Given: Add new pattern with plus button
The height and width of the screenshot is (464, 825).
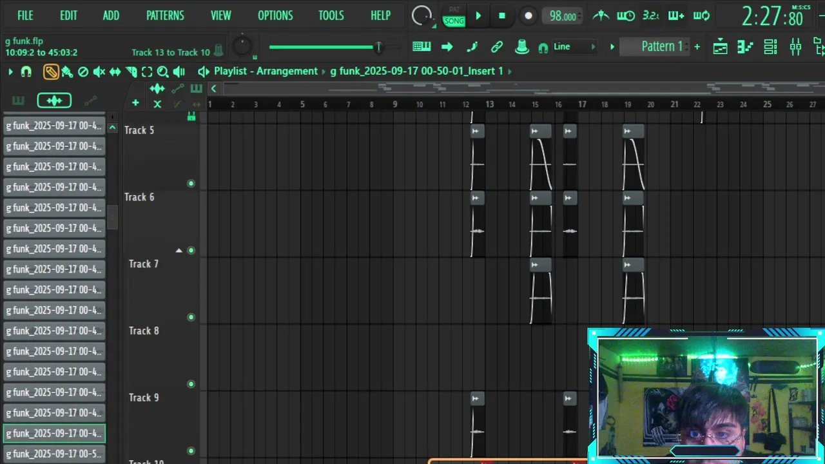Looking at the screenshot, I should click(x=697, y=46).
